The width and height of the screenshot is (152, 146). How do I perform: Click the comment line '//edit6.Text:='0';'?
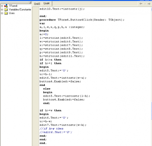click(x=56, y=132)
